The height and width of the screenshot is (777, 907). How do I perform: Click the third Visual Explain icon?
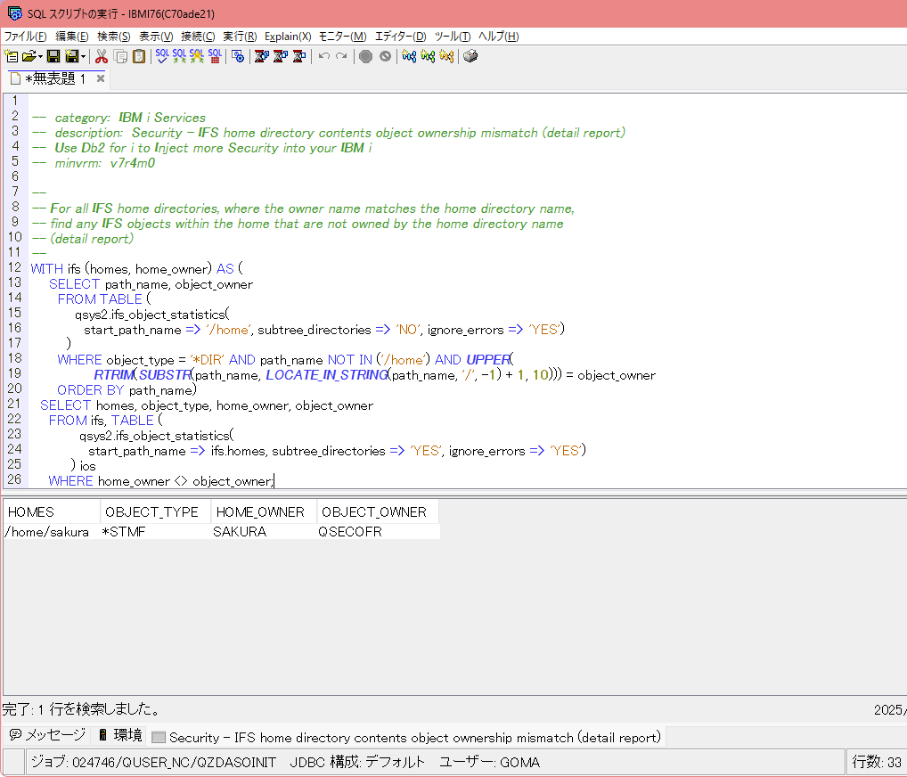(x=446, y=56)
